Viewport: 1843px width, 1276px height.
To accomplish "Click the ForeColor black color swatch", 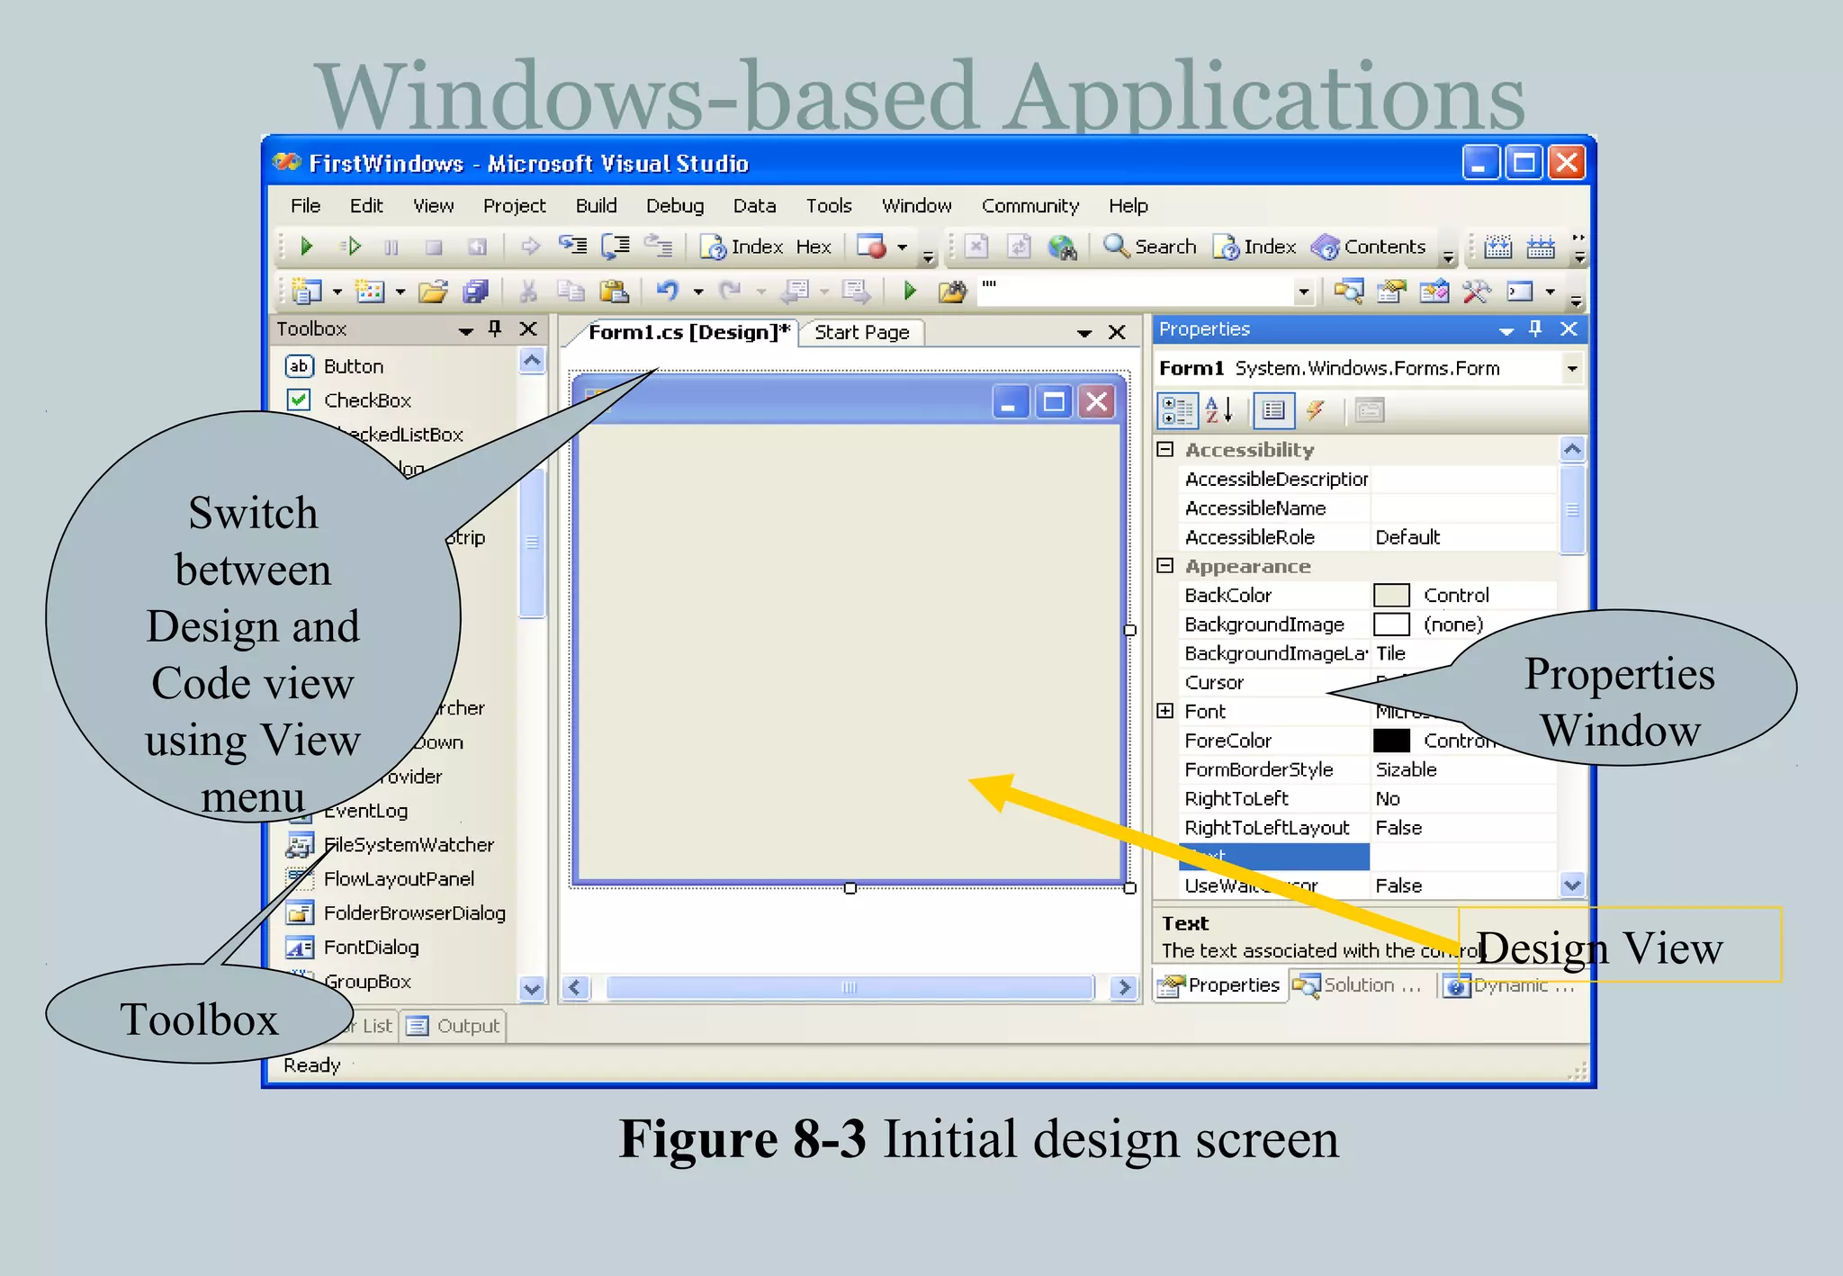I will tap(1391, 740).
